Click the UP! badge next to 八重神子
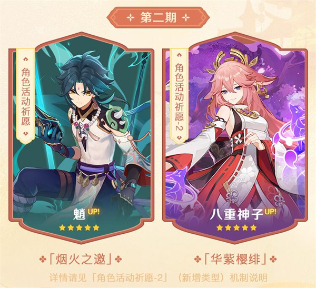This screenshot has width=316, height=288. (271, 212)
